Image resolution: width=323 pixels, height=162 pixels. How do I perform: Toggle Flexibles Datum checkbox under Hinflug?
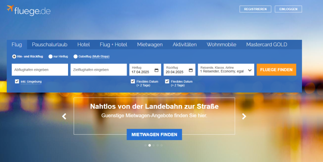pos(133,81)
